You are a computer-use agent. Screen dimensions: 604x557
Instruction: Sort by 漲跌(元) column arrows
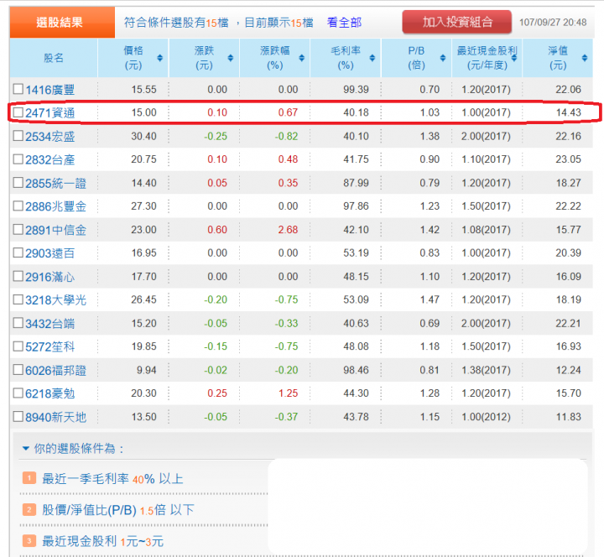click(231, 58)
